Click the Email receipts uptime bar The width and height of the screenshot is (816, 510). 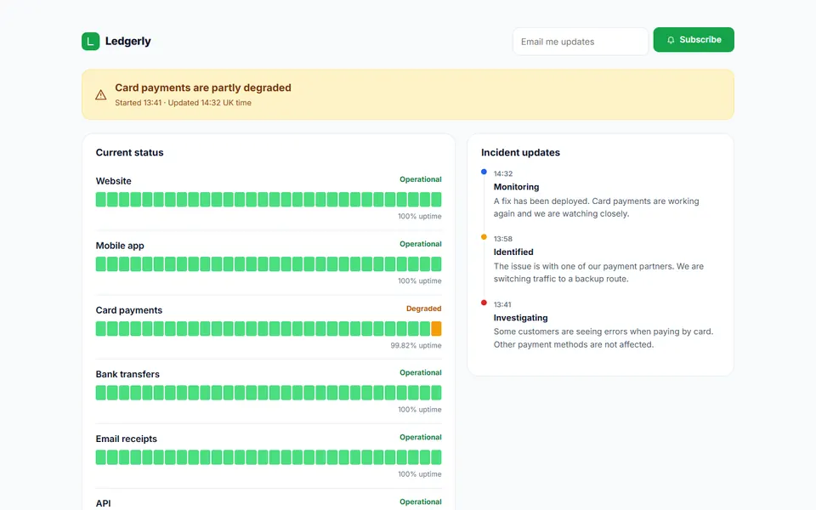pyautogui.click(x=269, y=457)
